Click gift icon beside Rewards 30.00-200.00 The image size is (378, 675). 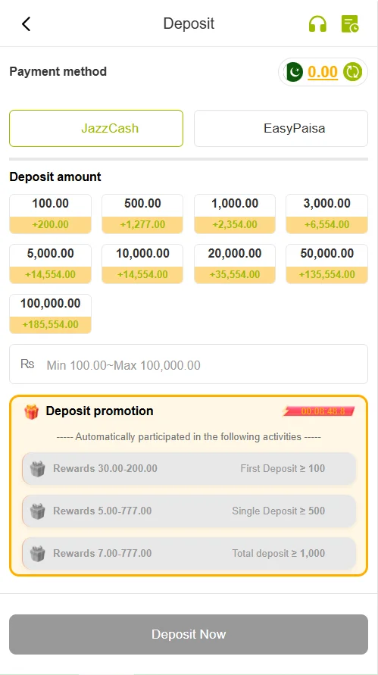click(37, 468)
